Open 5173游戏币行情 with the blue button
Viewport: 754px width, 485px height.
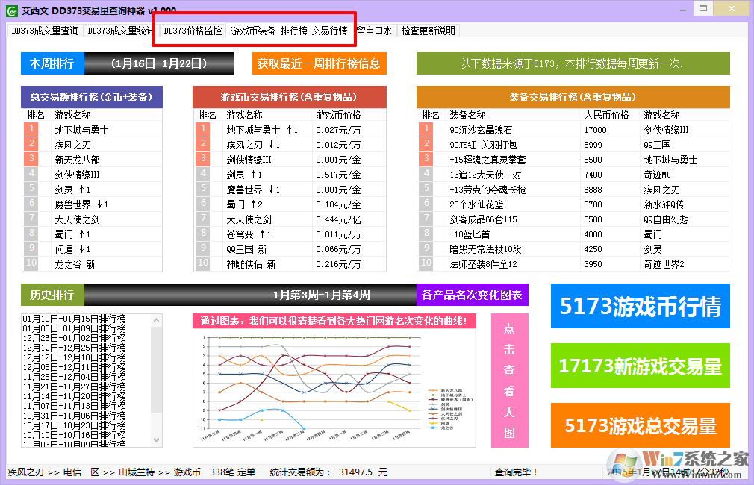point(640,306)
